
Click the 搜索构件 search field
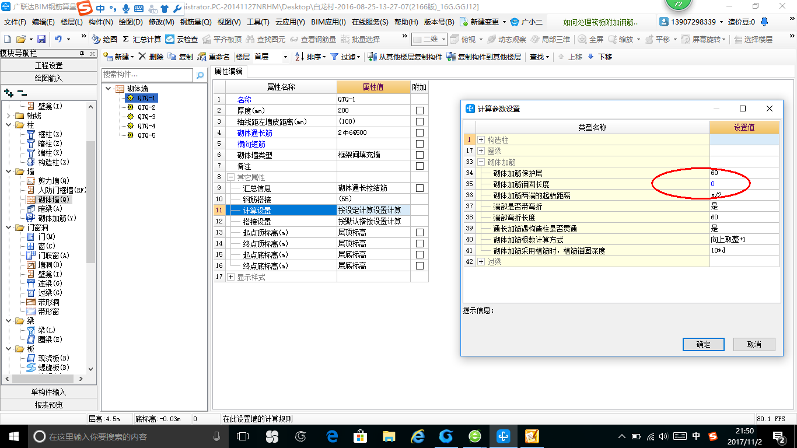(x=147, y=75)
